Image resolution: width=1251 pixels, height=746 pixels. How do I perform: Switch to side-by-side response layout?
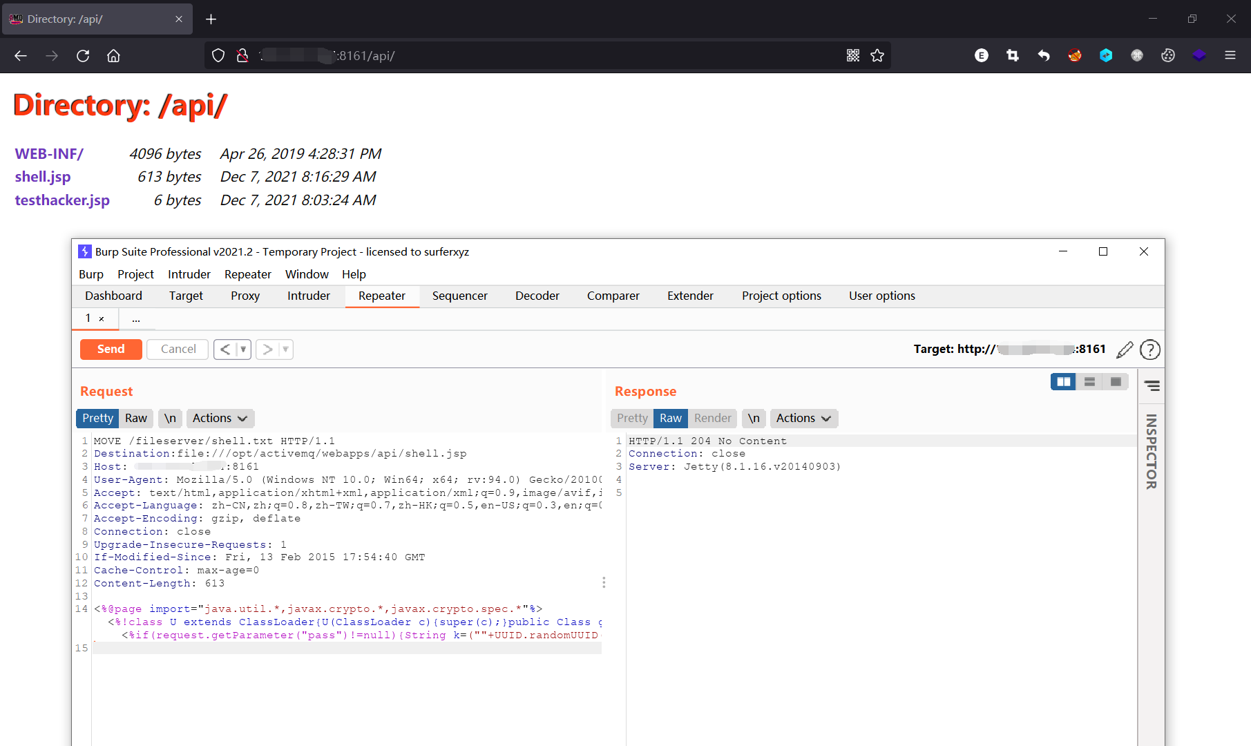click(1064, 382)
